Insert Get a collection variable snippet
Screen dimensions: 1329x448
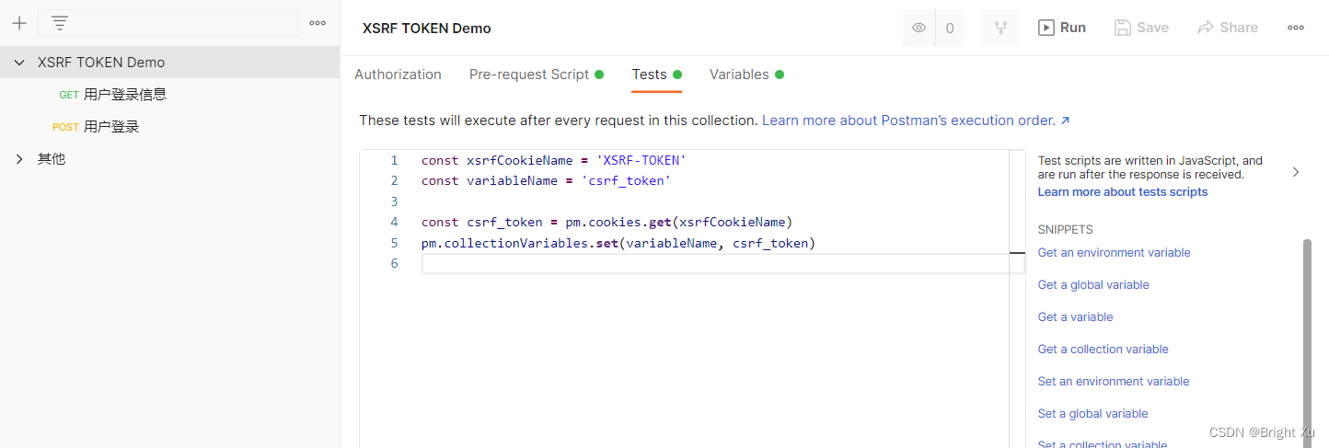pyautogui.click(x=1103, y=350)
